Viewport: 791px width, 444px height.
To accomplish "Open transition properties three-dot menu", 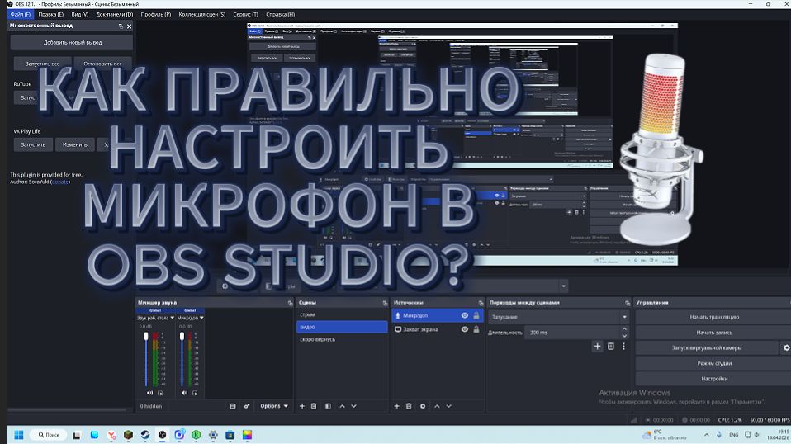I will click(x=623, y=347).
